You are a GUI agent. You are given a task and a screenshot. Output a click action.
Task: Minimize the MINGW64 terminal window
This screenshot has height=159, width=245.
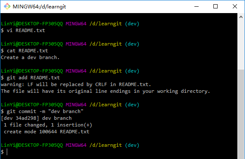197,7
